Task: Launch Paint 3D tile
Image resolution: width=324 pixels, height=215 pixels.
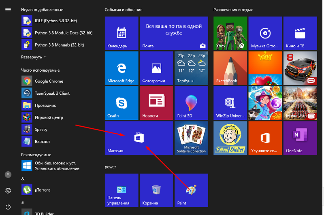Action: coord(191,103)
